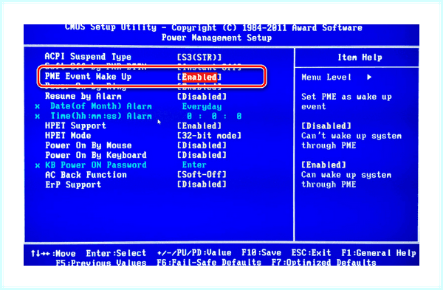The width and height of the screenshot is (443, 290).
Task: Toggle Power On By Mouse [Disabled] value
Action: [x=202, y=145]
